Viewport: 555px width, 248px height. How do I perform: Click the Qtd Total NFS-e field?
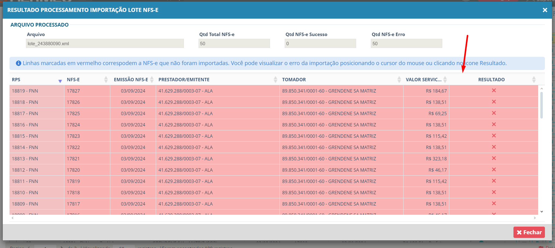pos(234,43)
